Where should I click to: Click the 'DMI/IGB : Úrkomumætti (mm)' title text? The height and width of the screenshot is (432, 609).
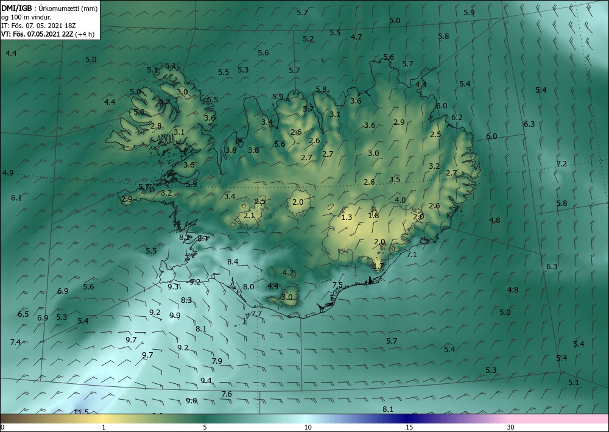click(49, 8)
